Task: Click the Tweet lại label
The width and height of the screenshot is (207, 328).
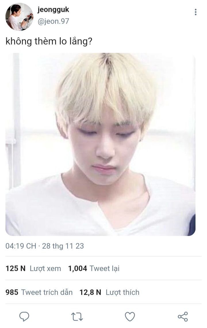Action: [104, 268]
